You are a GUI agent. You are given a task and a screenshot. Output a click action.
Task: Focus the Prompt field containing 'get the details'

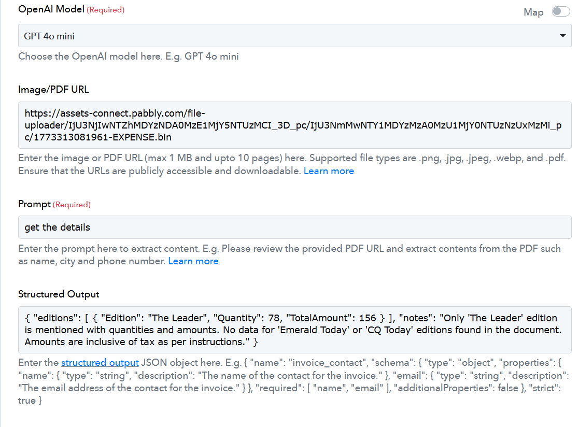[294, 227]
